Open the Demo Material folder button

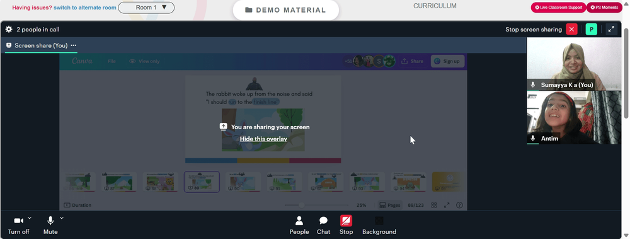(x=285, y=10)
